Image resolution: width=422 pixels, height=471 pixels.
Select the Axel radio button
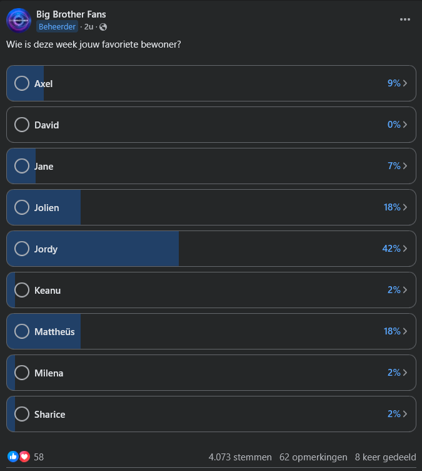(22, 83)
